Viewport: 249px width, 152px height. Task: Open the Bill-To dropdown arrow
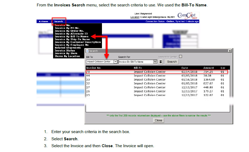(x=115, y=62)
